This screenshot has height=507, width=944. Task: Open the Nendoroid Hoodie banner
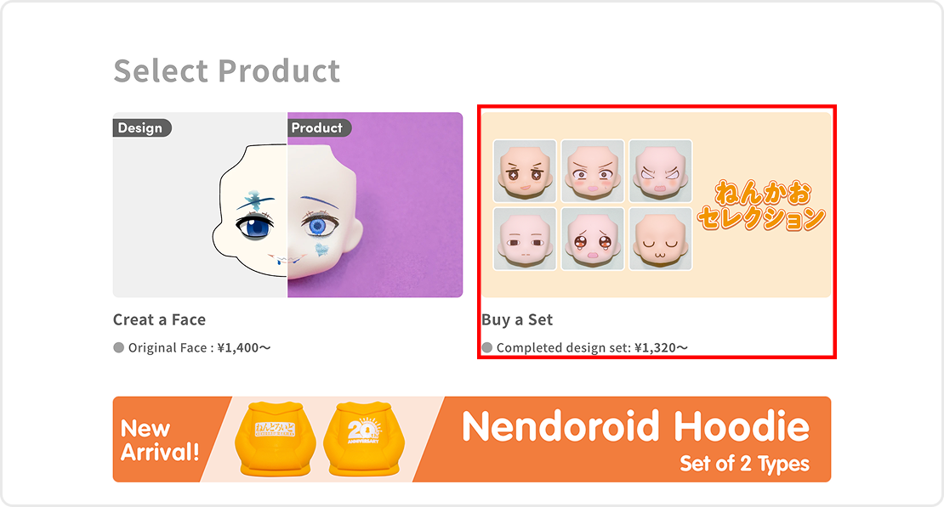[472, 439]
